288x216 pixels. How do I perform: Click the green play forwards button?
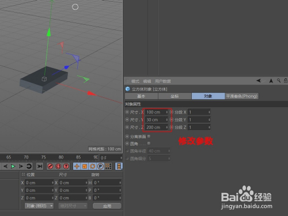(13, 166)
